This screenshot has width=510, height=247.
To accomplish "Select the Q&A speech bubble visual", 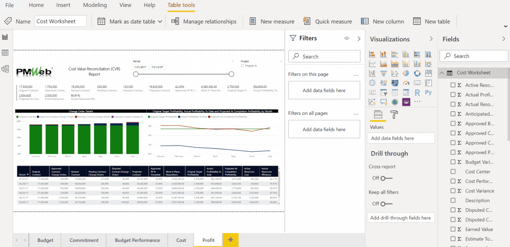I will tap(383, 102).
